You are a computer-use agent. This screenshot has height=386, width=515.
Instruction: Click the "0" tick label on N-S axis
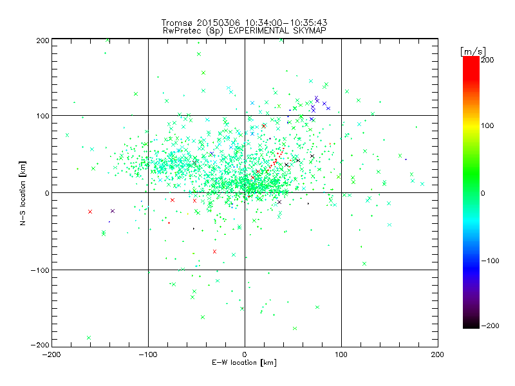coord(47,193)
